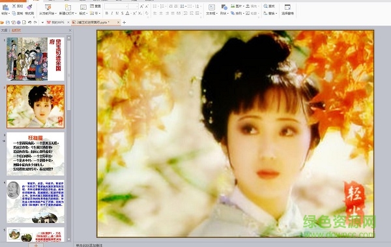Image resolution: width=391 pixels, height=247 pixels.
Task: Expand the New Slide dropdown arrow
Action: pyautogui.click(x=76, y=14)
